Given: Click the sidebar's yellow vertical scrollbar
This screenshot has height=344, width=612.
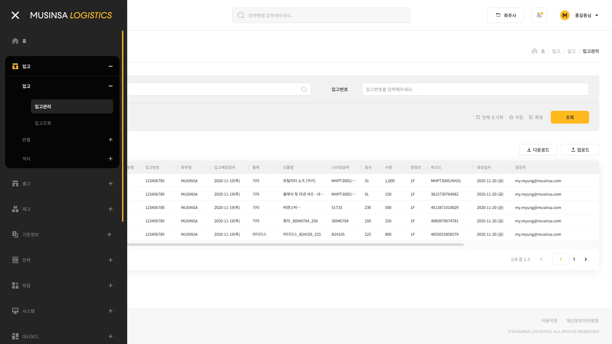Looking at the screenshot, I should [123, 126].
